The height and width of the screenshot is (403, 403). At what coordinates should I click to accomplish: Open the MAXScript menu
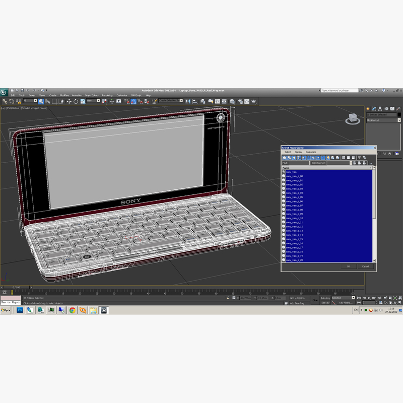[136, 95]
